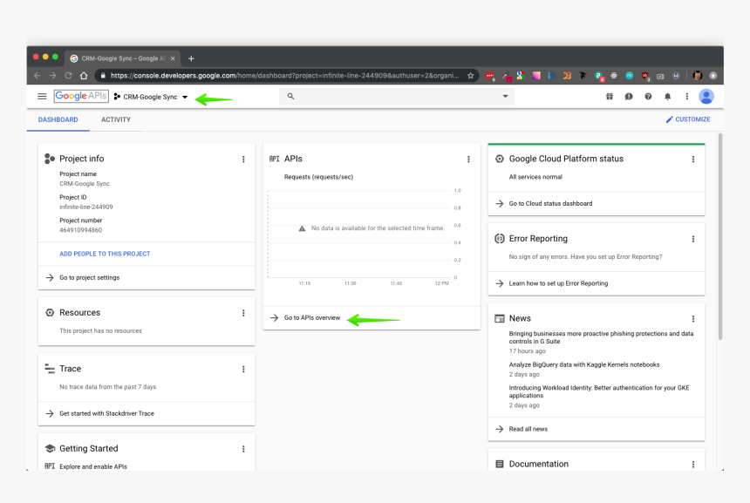Click the Customize button
Screen dimensions: 750x503
(x=688, y=119)
